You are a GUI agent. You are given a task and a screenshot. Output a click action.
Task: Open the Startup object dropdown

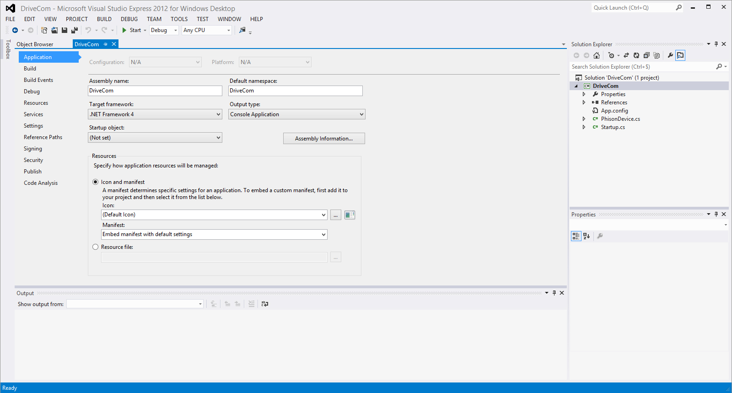click(x=155, y=138)
